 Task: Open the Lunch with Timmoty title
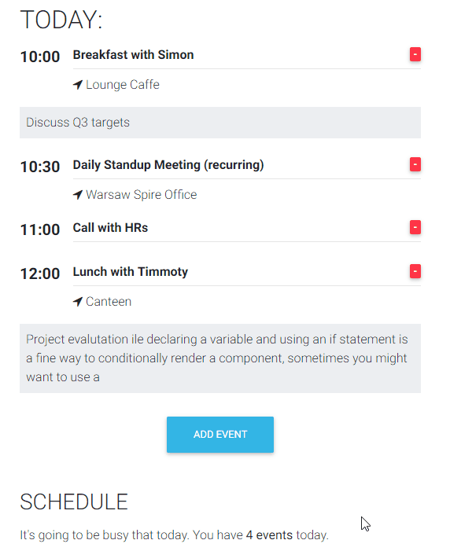coord(131,272)
